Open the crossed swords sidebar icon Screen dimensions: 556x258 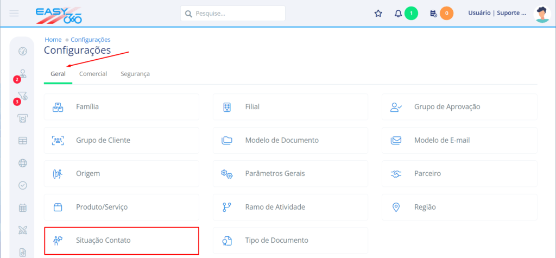23,230
